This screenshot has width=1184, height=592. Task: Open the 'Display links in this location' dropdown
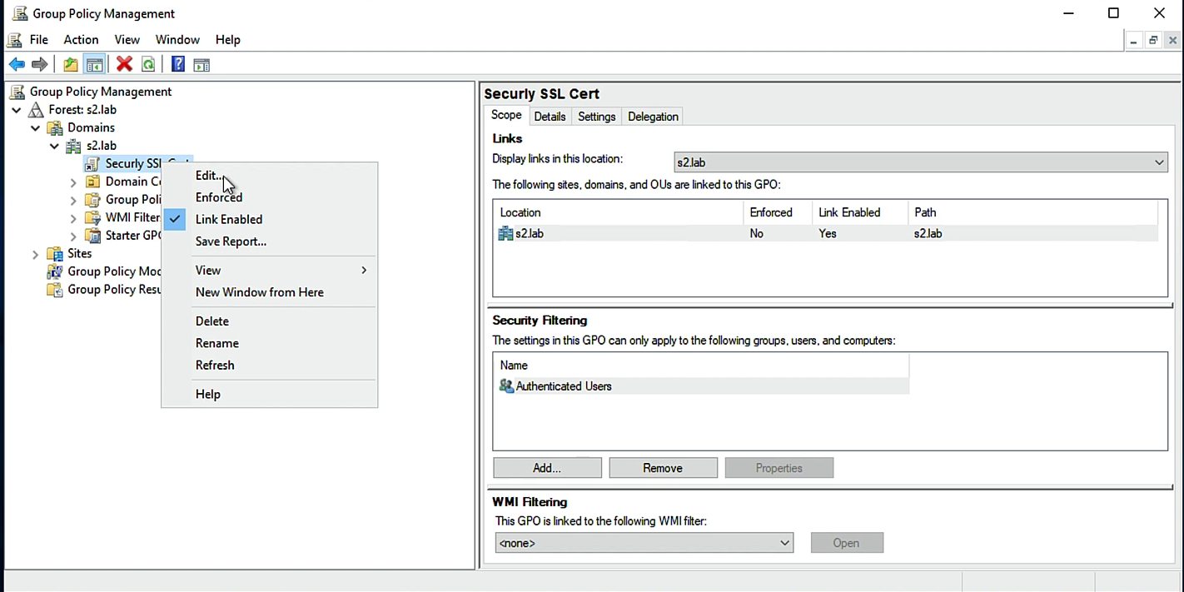(920, 162)
